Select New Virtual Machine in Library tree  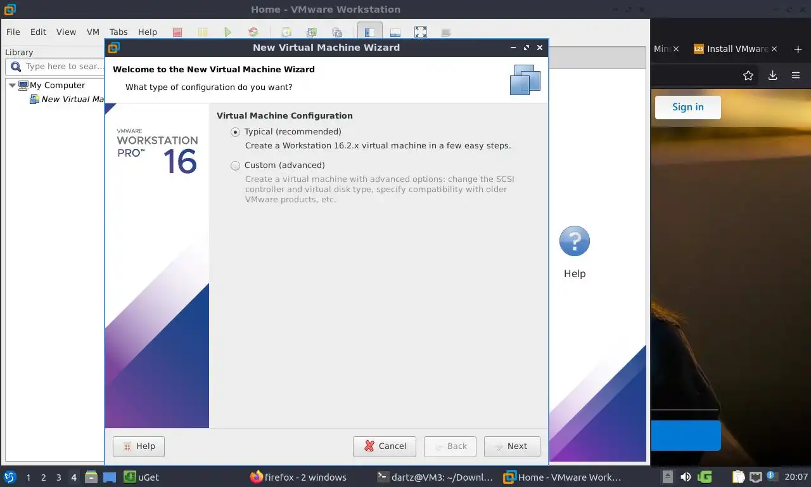(x=67, y=100)
